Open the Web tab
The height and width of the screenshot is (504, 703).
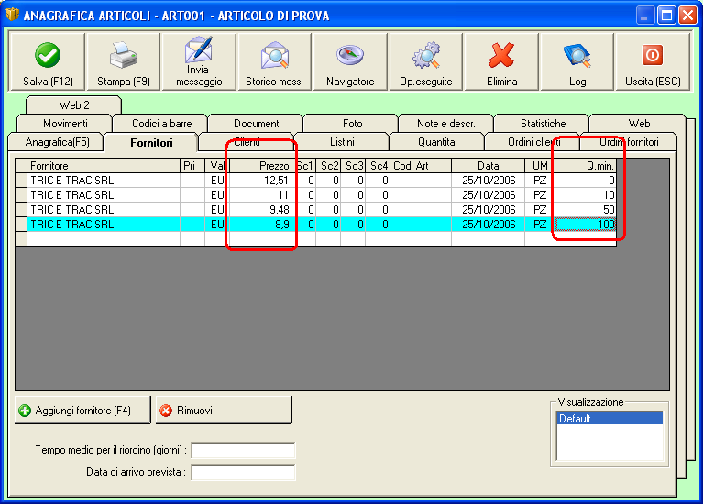point(639,124)
